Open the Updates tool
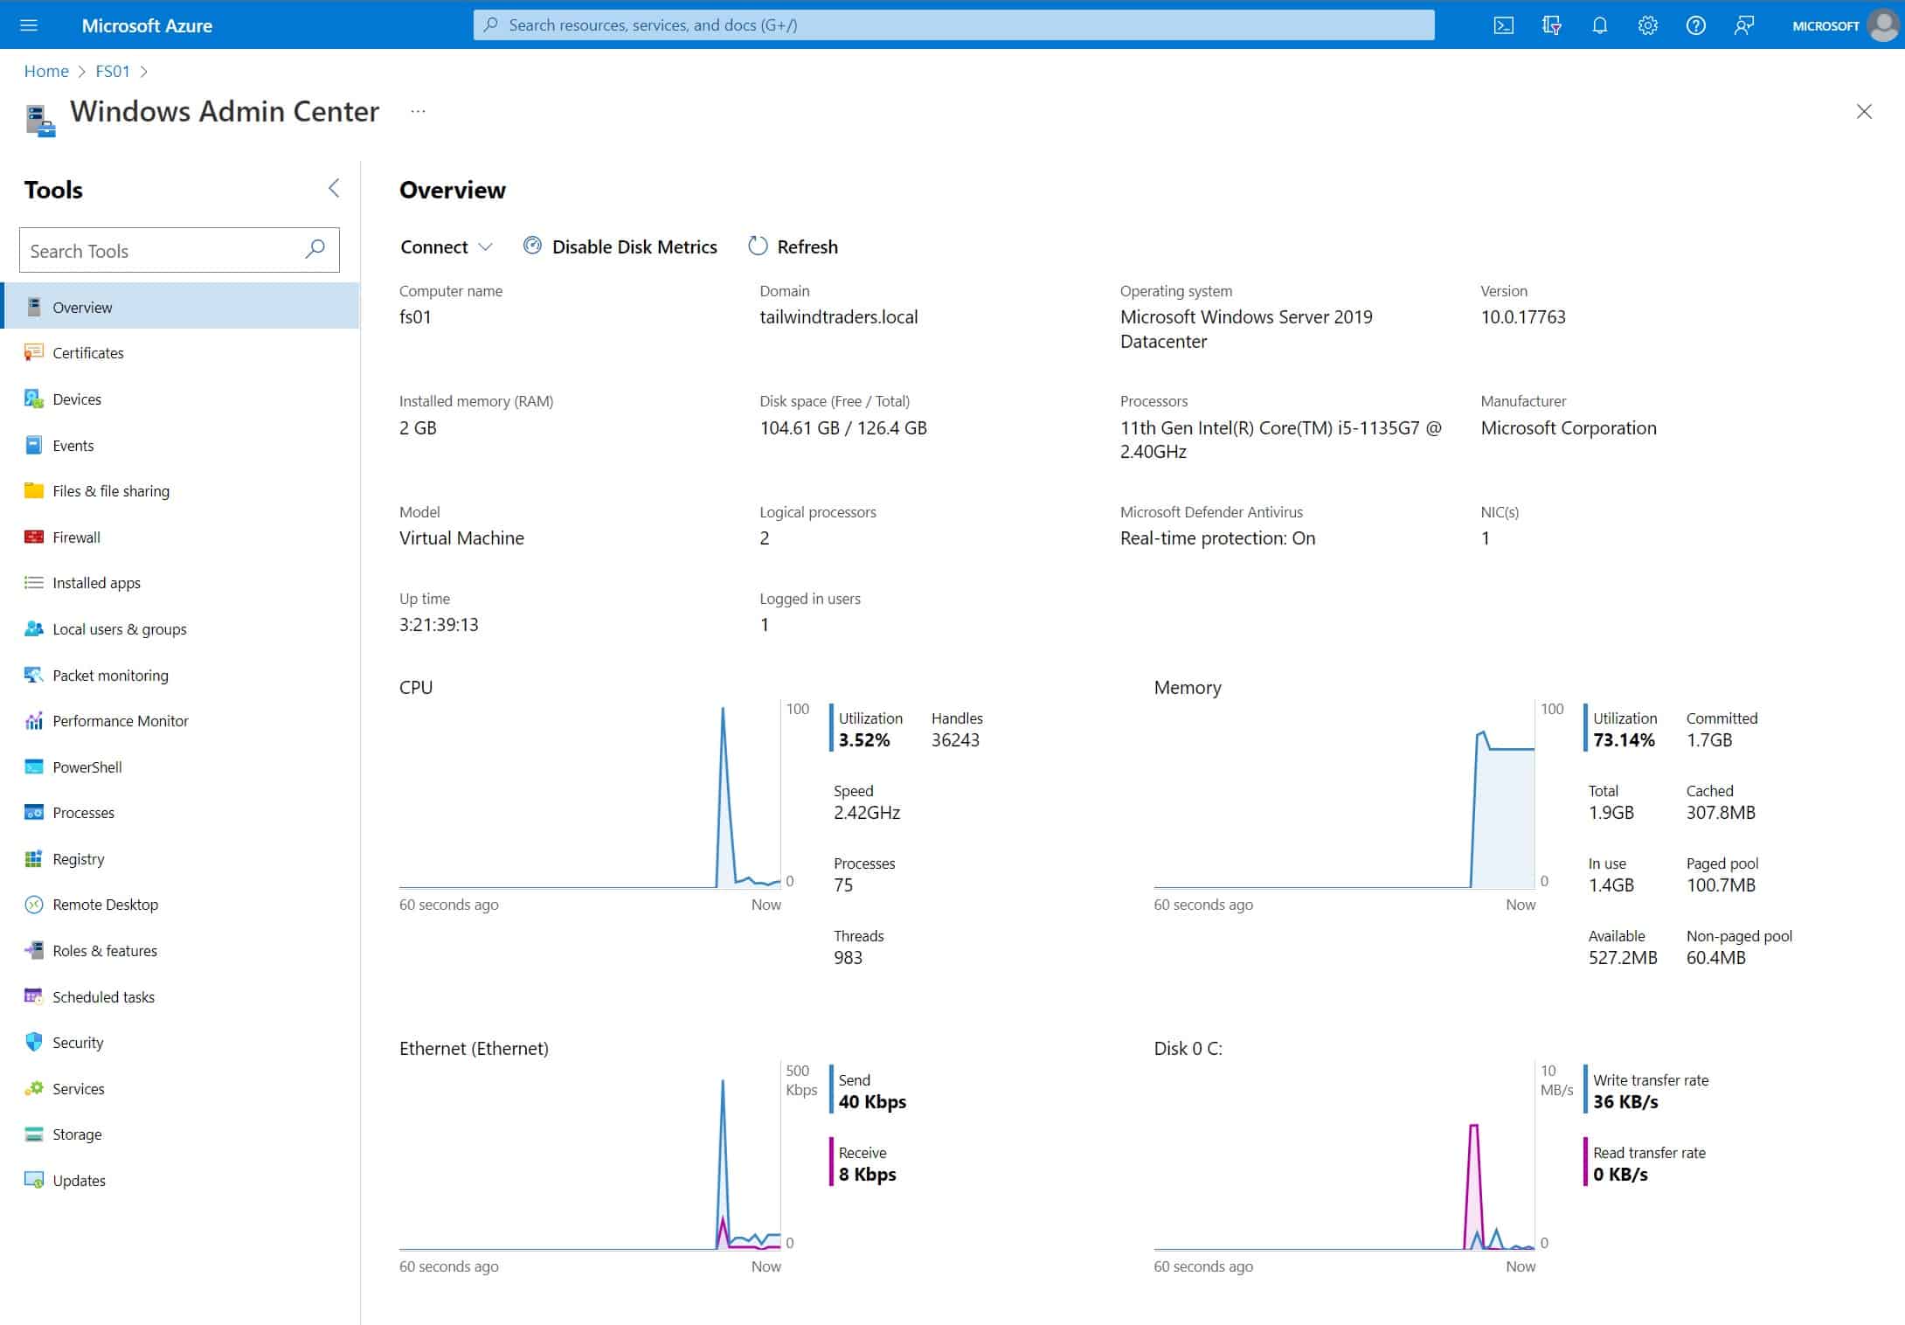The image size is (1905, 1325). 79,1180
